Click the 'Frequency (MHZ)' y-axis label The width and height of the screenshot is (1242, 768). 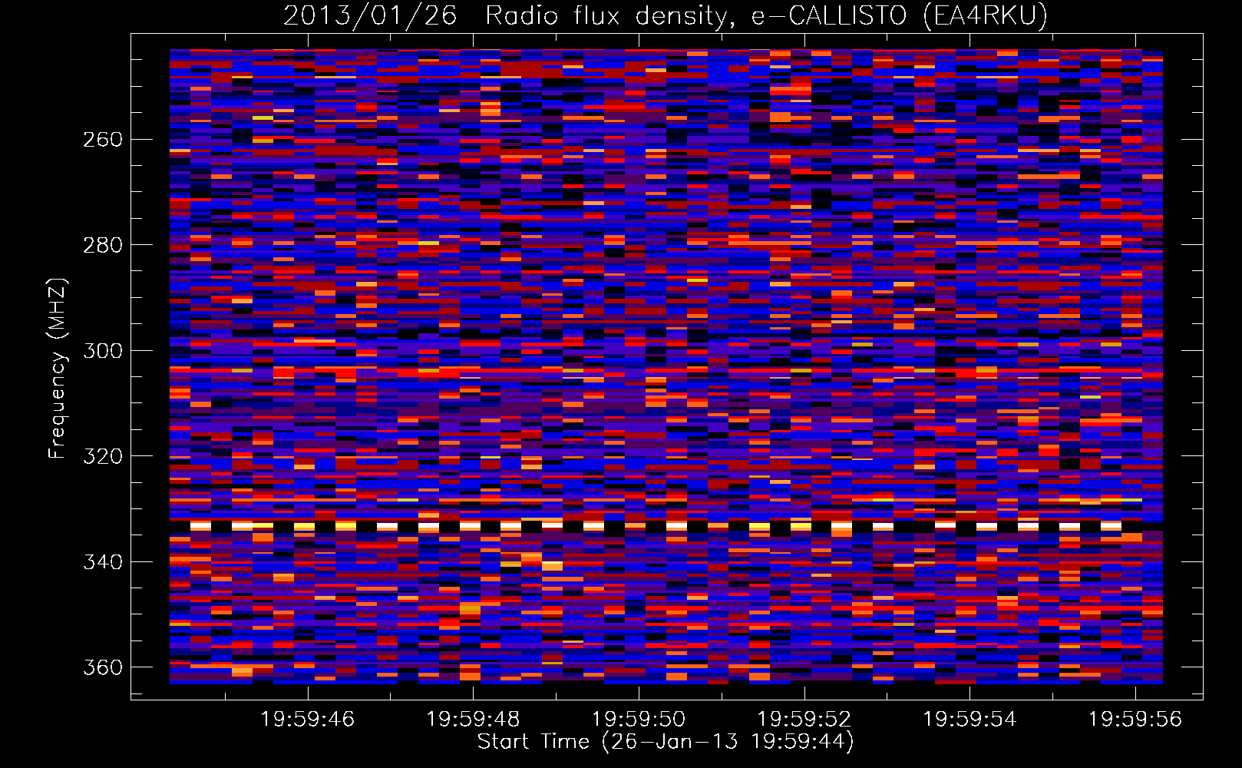click(x=58, y=368)
